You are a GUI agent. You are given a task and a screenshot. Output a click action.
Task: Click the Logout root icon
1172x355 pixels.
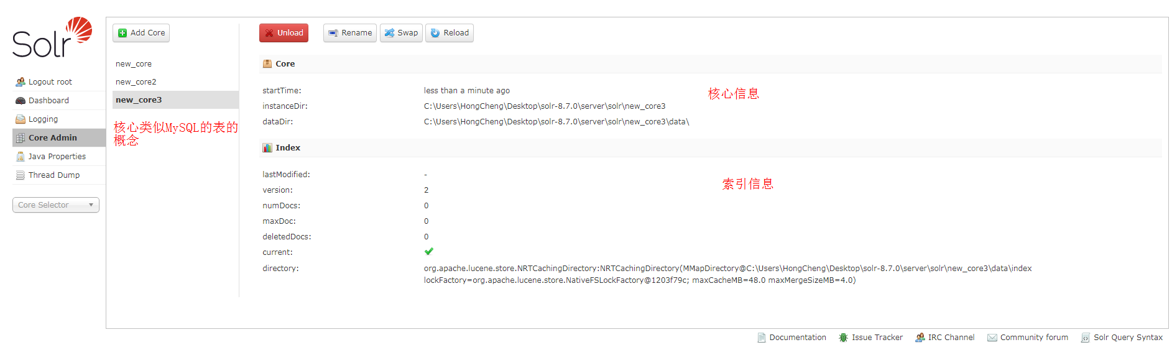[21, 82]
